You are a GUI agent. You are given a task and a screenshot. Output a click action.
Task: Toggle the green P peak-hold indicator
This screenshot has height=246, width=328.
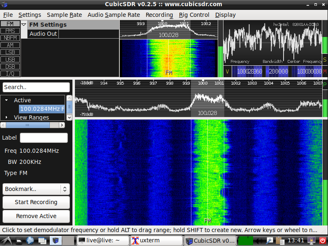325,85
